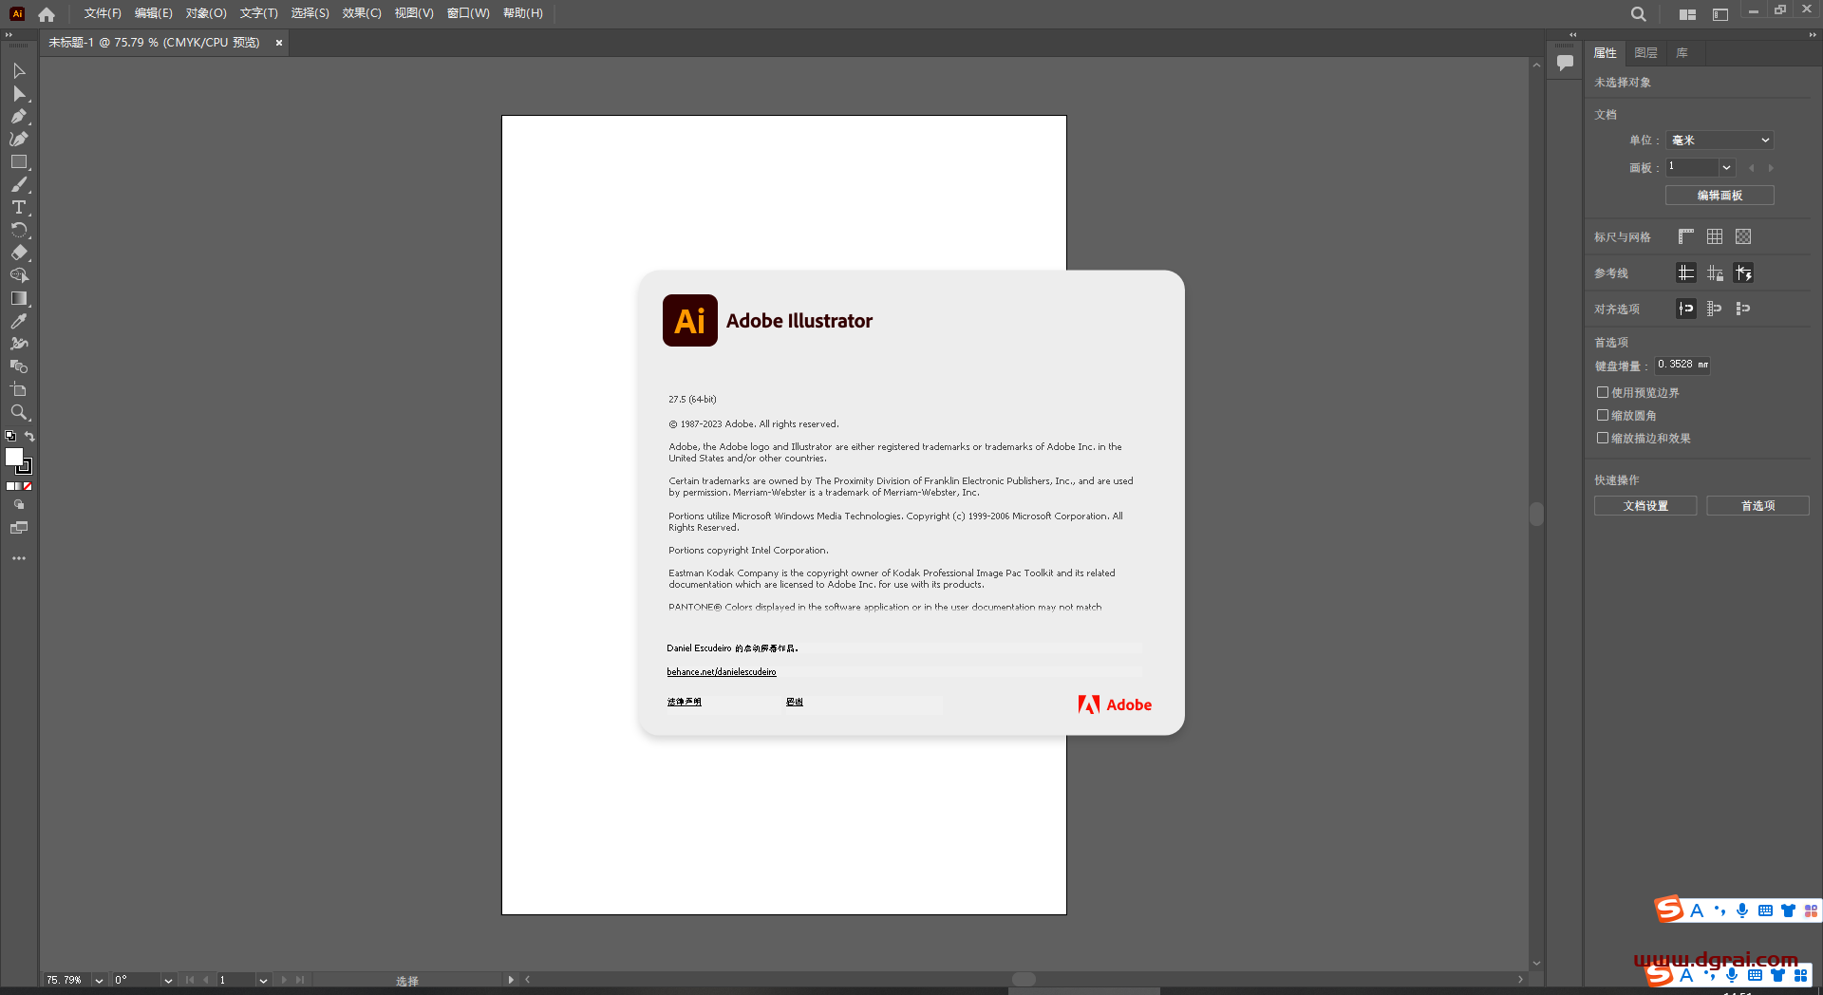
Task: Select the Rectangle tool
Action: 19,160
